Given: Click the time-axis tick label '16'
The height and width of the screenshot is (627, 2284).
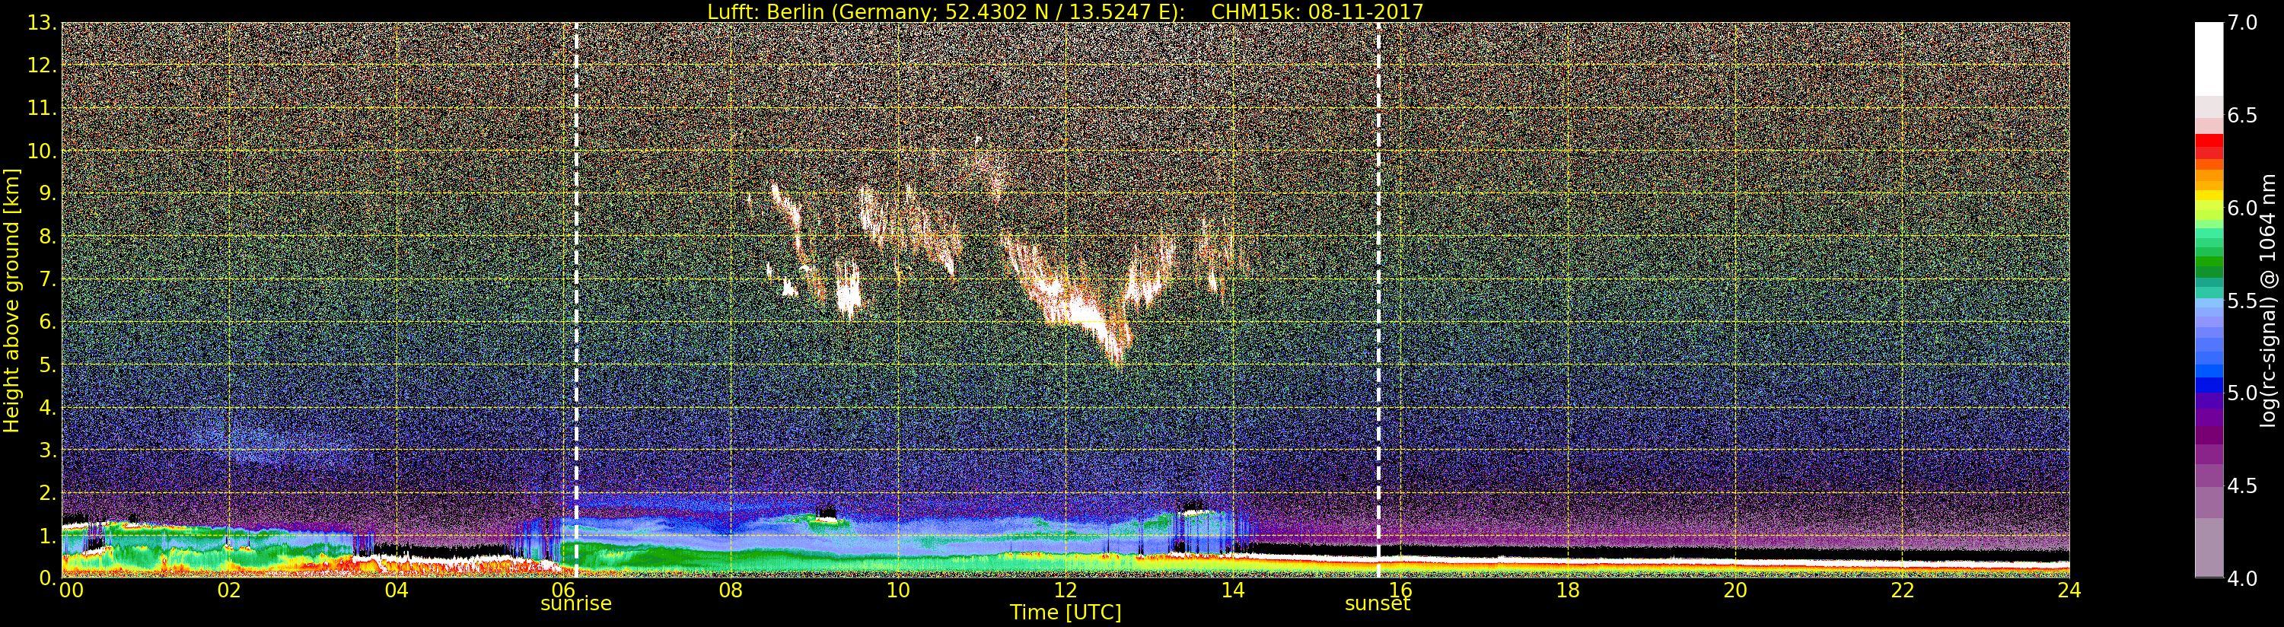Looking at the screenshot, I should click(x=1400, y=590).
